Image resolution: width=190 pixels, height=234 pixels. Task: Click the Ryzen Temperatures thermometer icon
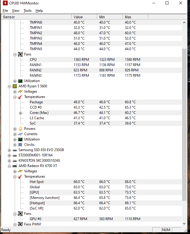20,97
